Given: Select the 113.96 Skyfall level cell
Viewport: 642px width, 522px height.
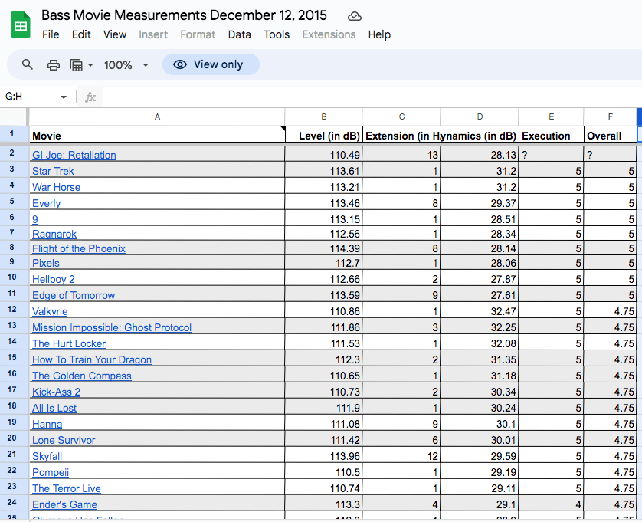Looking at the screenshot, I should coord(323,455).
